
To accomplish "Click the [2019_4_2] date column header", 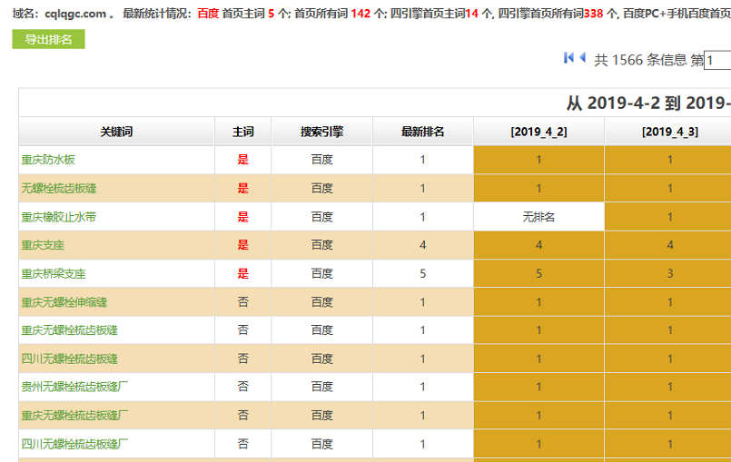I will pyautogui.click(x=538, y=132).
